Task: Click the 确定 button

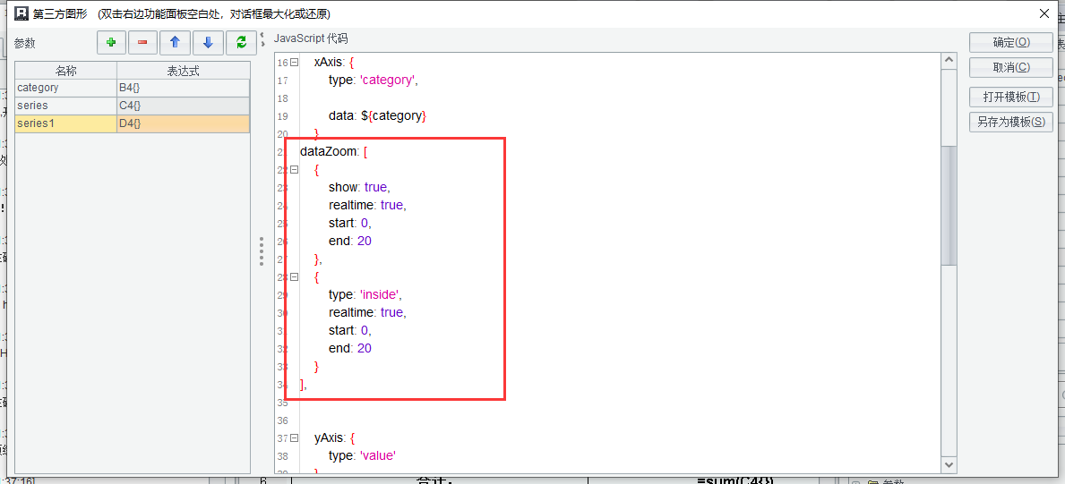Action: click(1010, 42)
